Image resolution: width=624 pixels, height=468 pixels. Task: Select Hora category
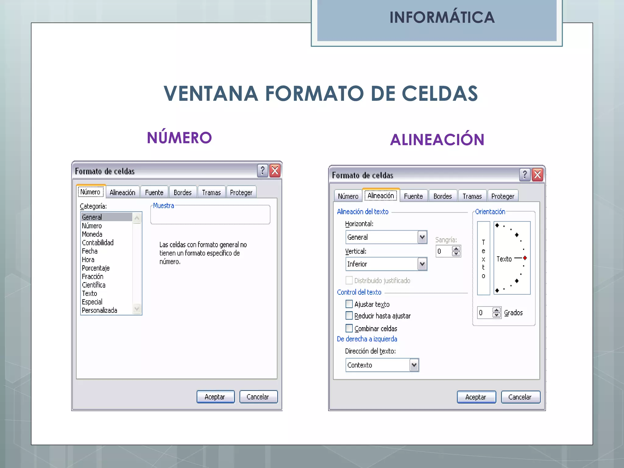tap(107, 260)
